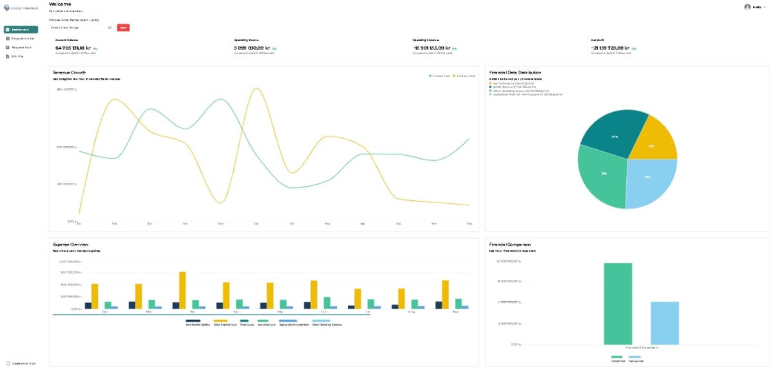Click the Dashboard icon in the sidebar
This screenshot has width=773, height=370.
(7, 30)
